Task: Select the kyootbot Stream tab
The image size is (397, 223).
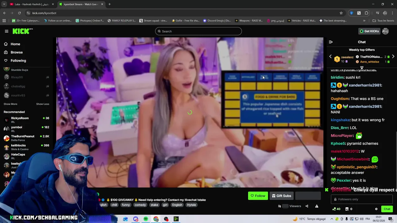Action: tap(81, 4)
